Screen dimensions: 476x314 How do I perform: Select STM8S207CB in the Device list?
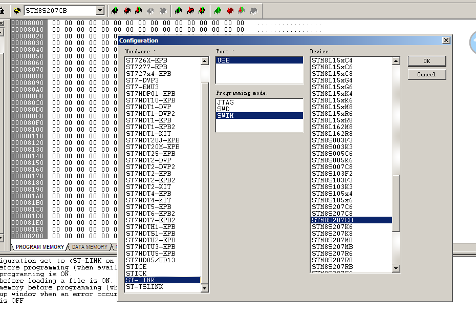pos(352,220)
